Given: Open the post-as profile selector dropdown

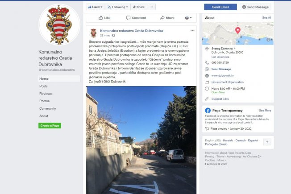Looking at the screenshot, I should pyautogui.click(x=188, y=18).
